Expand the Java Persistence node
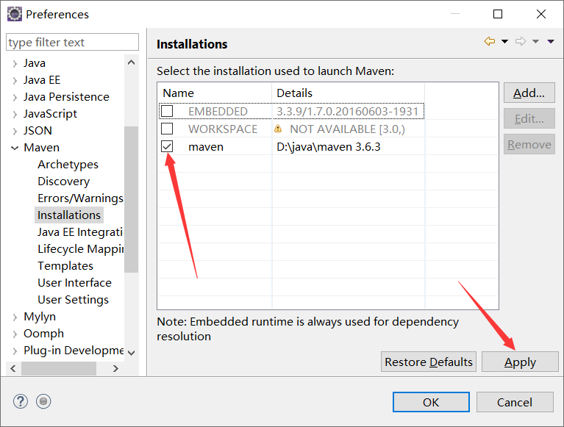 click(x=15, y=98)
